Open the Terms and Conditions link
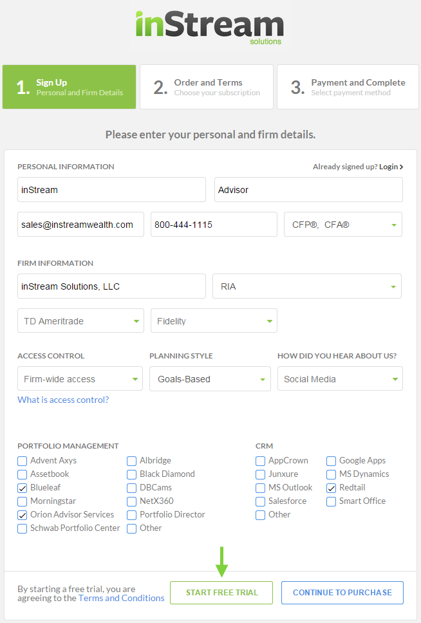Viewport: 421px width, 623px height. pos(121,598)
